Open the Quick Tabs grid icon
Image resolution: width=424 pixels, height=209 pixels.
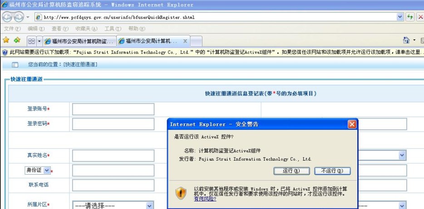point(31,41)
